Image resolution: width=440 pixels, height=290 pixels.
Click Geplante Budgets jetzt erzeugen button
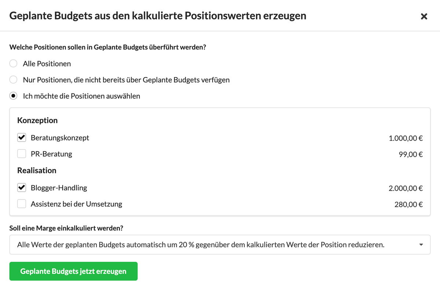tap(73, 271)
